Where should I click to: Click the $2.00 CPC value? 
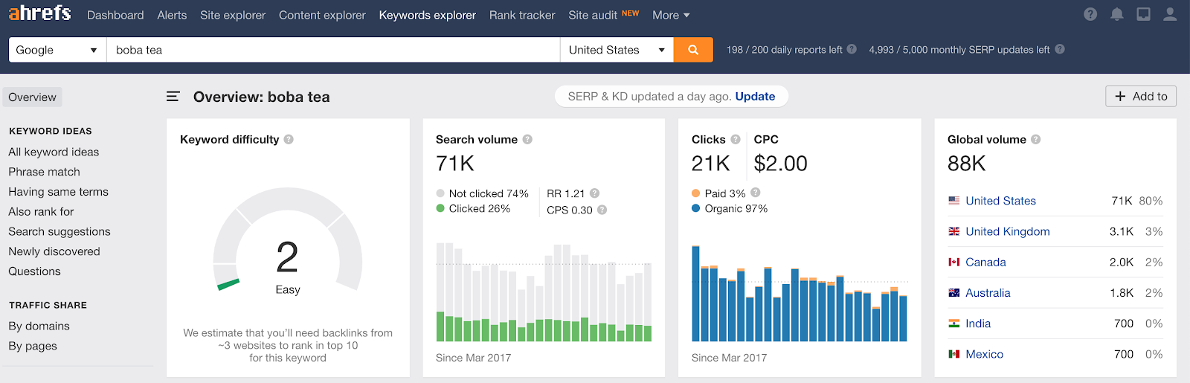click(780, 164)
